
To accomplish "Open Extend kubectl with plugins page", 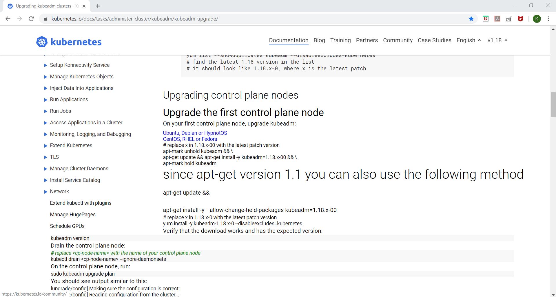I will tap(81, 203).
